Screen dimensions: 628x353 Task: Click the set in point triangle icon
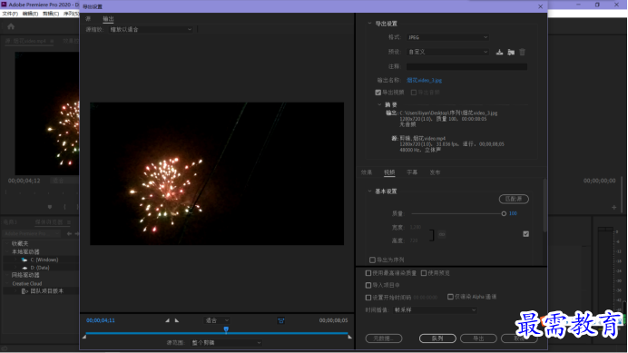[x=167, y=320]
